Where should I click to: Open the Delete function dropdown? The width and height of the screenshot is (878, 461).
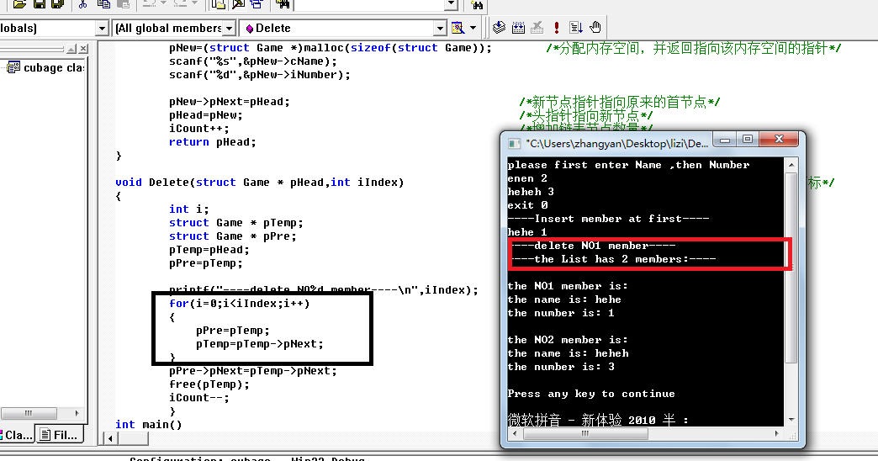coord(440,28)
